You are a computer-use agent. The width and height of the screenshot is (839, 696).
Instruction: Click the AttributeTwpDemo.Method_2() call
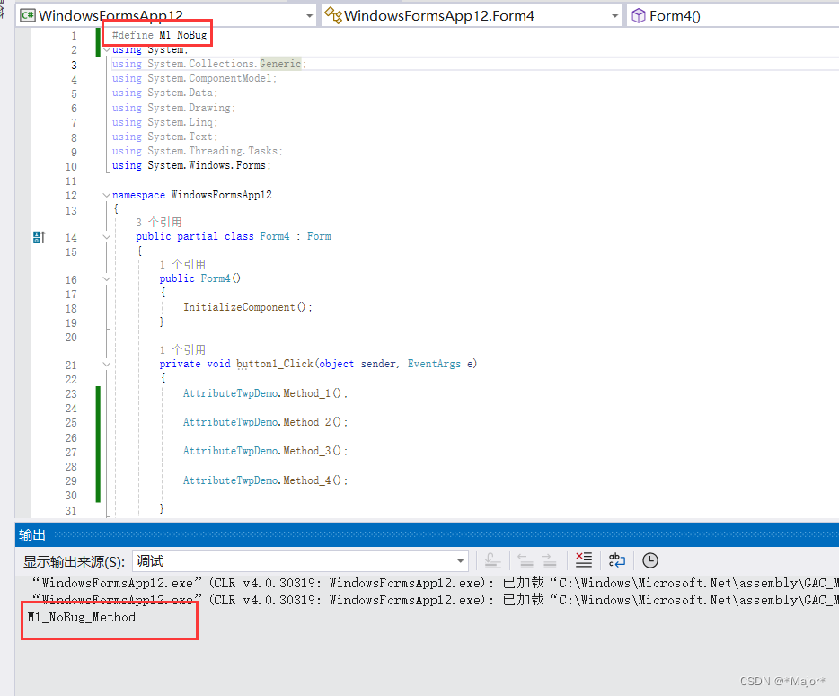[x=265, y=423]
